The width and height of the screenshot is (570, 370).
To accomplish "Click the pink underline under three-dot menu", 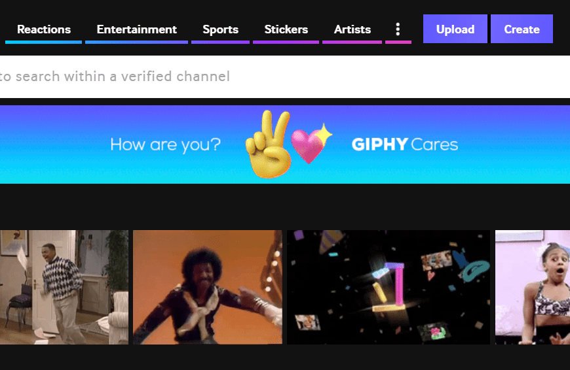I will (398, 42).
